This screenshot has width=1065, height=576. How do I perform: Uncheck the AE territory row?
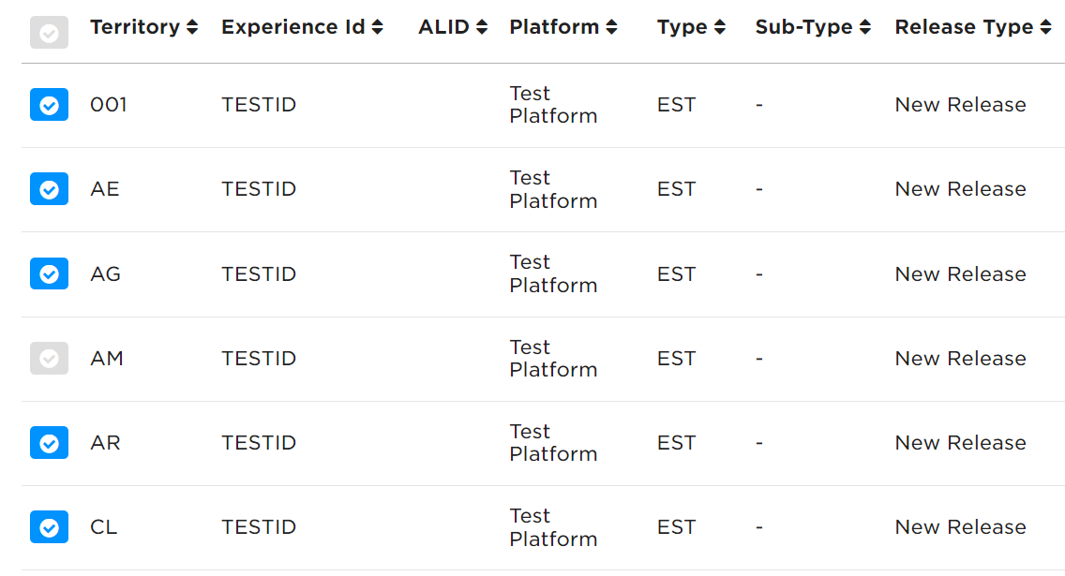point(49,189)
